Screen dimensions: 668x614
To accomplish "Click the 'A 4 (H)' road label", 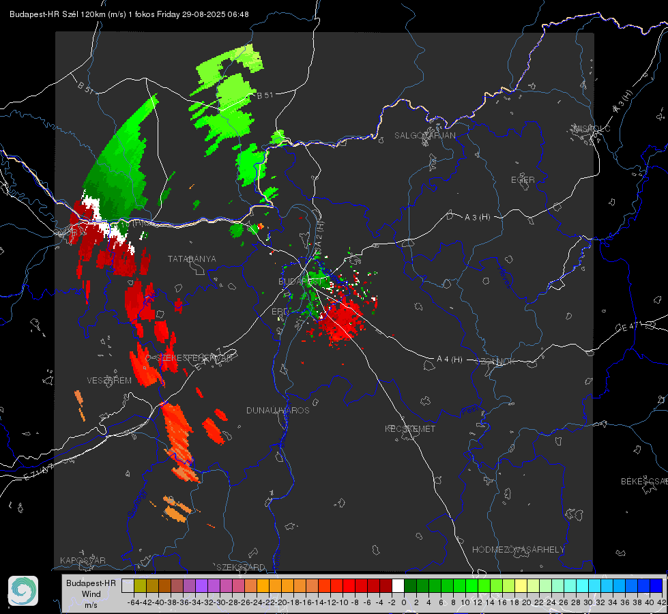I will (450, 360).
